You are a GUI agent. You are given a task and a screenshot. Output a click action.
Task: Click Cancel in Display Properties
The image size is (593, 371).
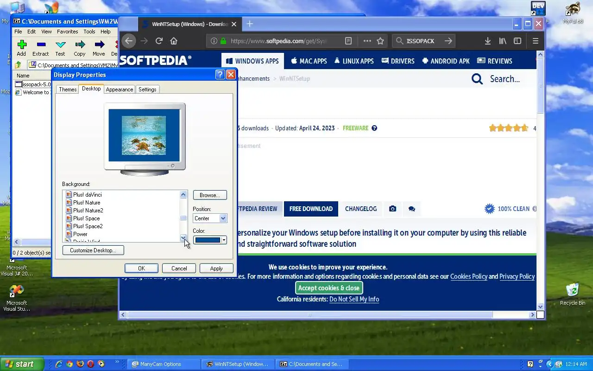(x=179, y=269)
